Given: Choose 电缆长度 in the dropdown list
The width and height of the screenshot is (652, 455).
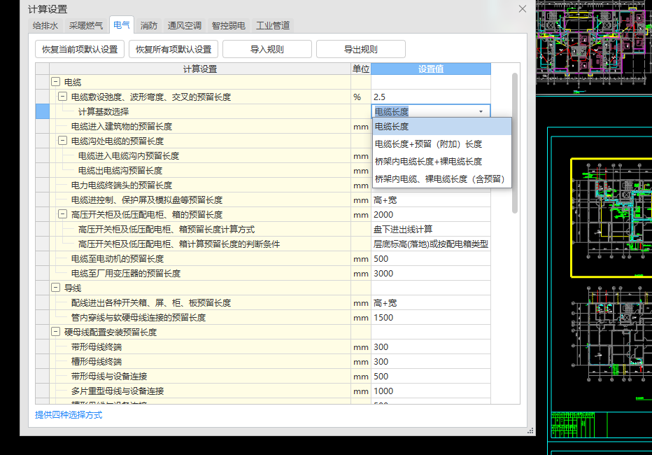Looking at the screenshot, I should [442, 127].
